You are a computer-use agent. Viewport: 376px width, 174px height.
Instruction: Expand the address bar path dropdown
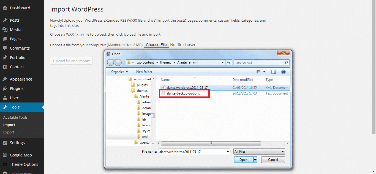222,62
